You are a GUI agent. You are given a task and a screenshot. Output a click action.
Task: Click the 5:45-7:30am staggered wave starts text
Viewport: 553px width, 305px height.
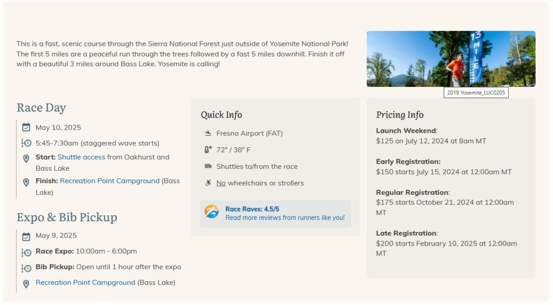[97, 143]
